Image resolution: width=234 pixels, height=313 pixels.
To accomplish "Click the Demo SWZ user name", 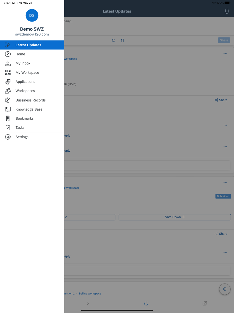I will tap(32, 29).
